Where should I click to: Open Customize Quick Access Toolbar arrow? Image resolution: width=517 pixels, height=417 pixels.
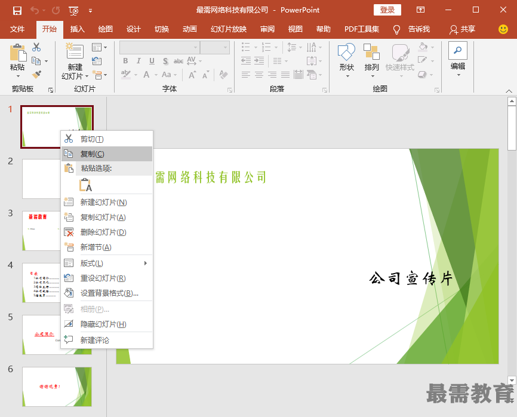coord(90,11)
